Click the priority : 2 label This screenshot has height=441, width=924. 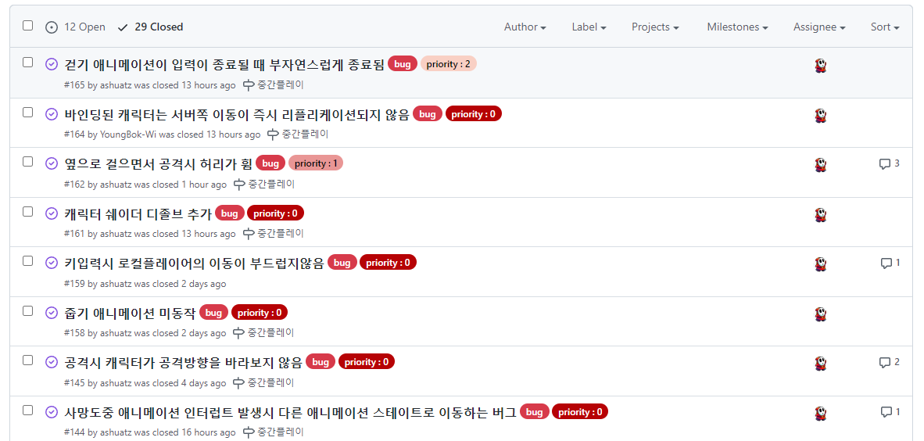(449, 64)
